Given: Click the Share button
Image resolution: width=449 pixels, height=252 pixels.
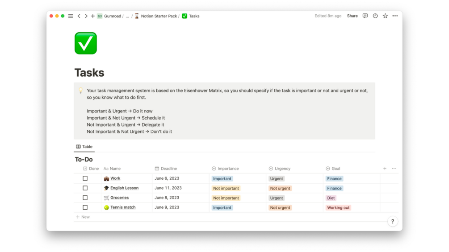Looking at the screenshot, I should pos(352,16).
